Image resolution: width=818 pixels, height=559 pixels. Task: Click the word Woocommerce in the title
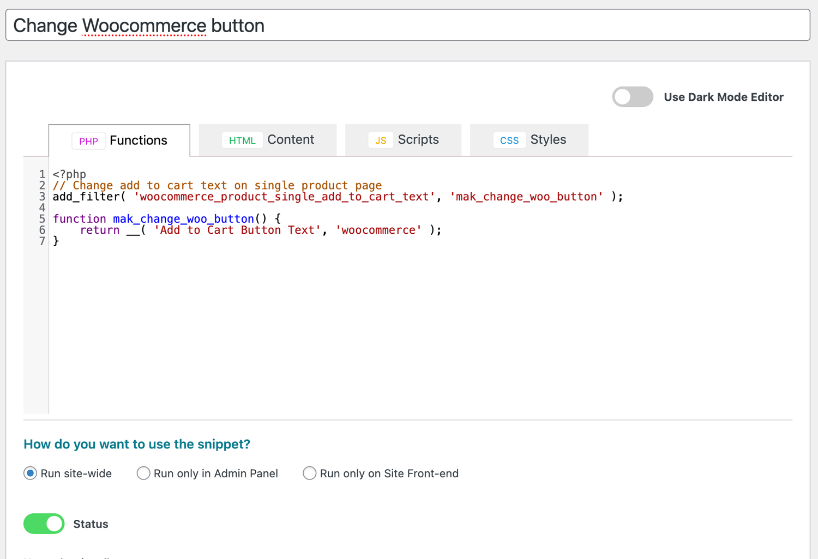(x=144, y=26)
